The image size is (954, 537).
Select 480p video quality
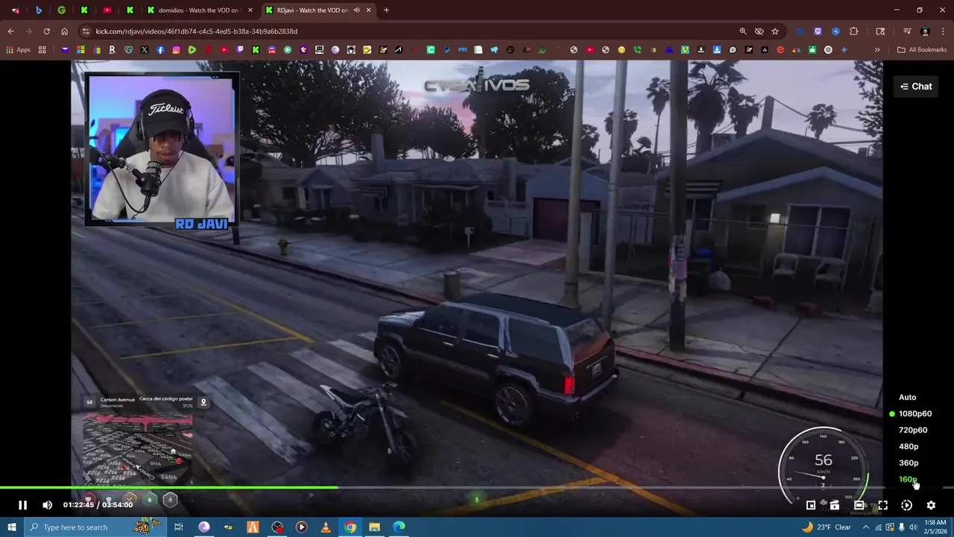[909, 447]
